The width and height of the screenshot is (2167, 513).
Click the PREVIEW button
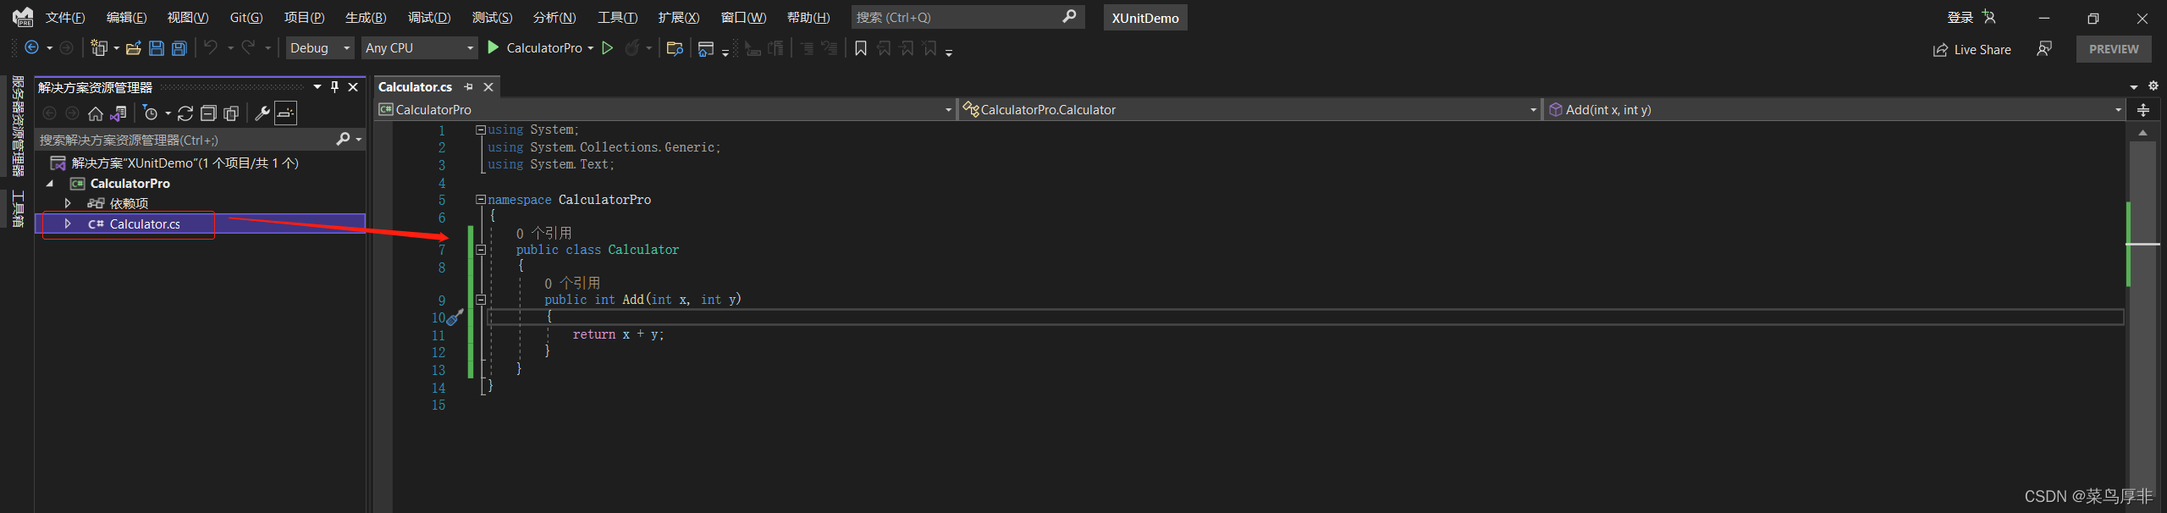click(2113, 49)
